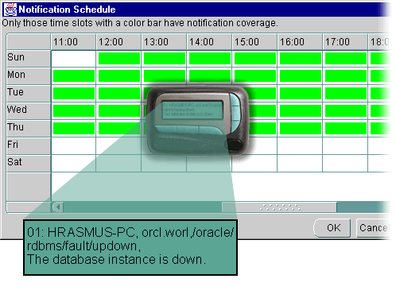Toggle the Wed 16:00 green slot
Viewport: 396px width, 298px height.
tap(301, 111)
